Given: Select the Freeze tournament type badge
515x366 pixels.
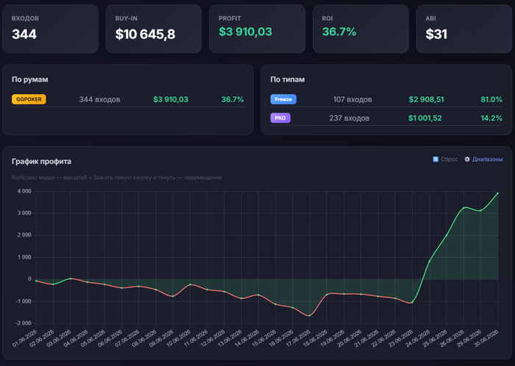Looking at the screenshot, I should point(283,99).
